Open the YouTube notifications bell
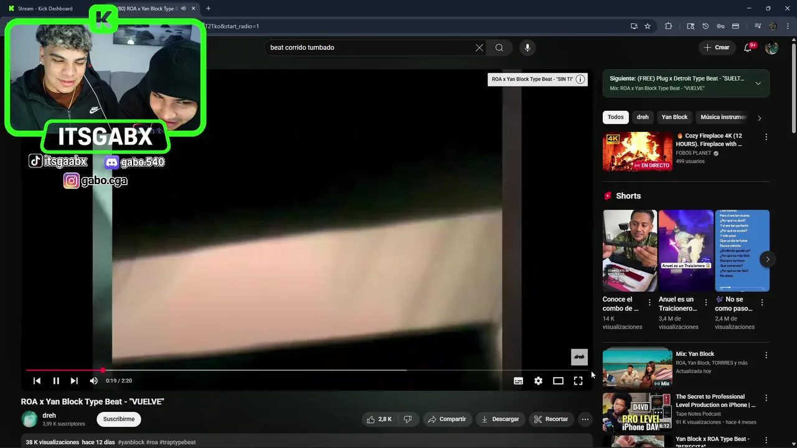 pyautogui.click(x=748, y=48)
